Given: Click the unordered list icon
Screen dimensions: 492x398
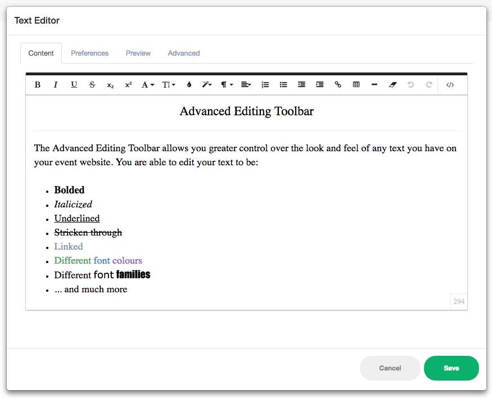Looking at the screenshot, I should point(283,84).
